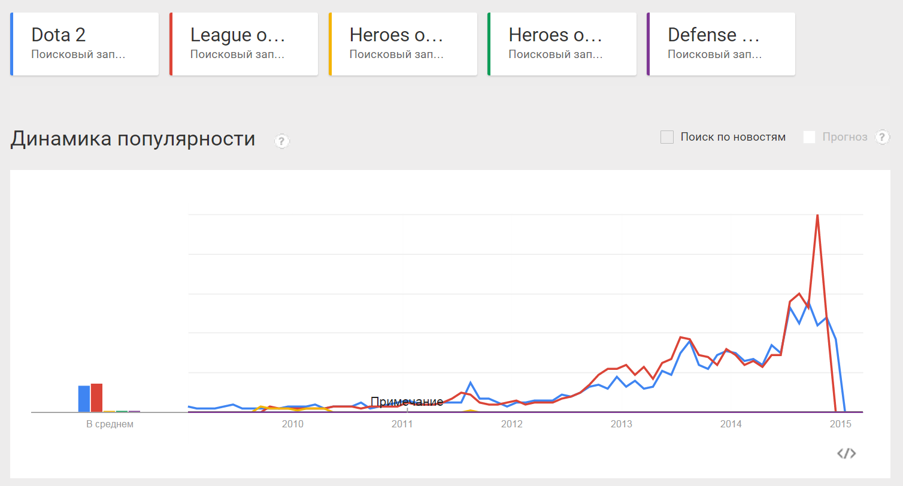This screenshot has width=903, height=486.
Task: Click the Примечание note marker on chart
Action: [407, 402]
